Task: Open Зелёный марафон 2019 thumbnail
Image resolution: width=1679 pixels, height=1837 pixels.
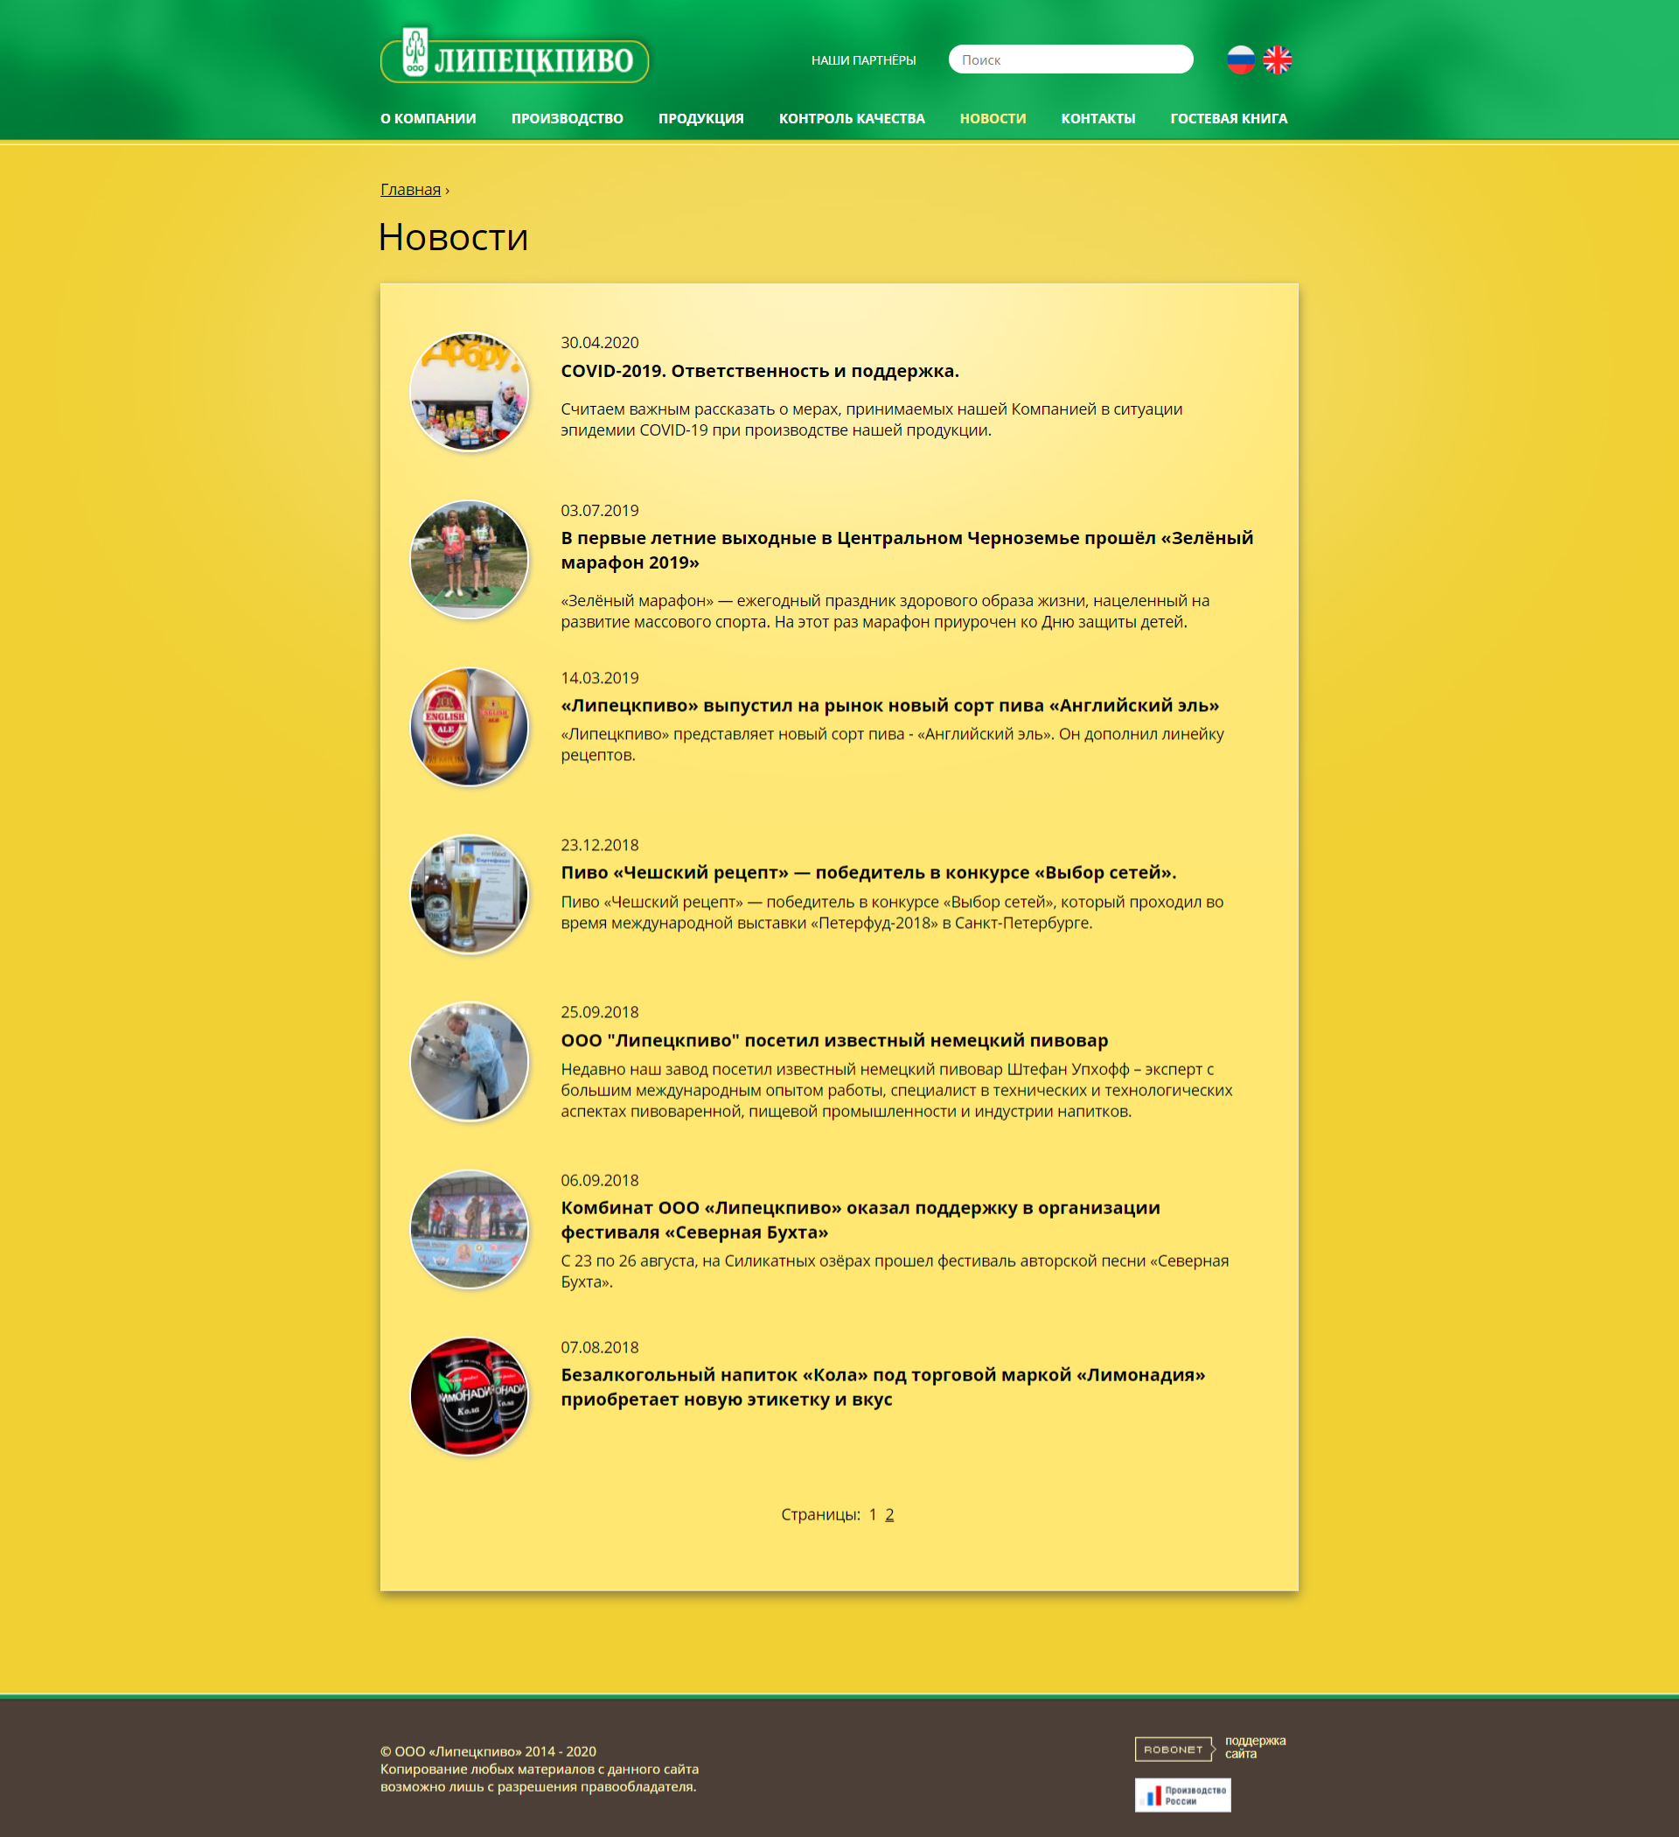Action: coord(470,560)
